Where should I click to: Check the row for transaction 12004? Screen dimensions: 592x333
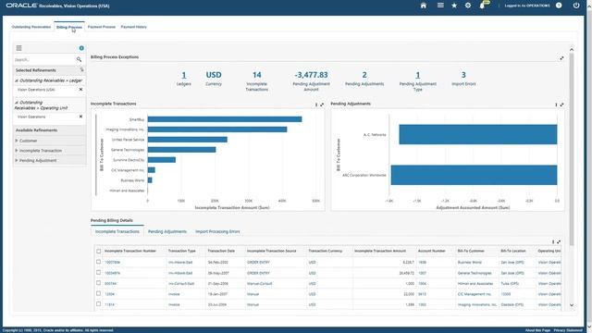click(99, 293)
